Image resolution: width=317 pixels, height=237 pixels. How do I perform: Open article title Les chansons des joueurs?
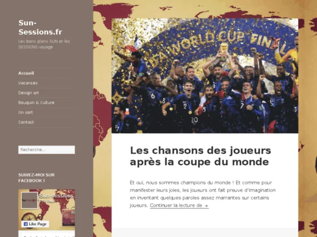tap(200, 156)
